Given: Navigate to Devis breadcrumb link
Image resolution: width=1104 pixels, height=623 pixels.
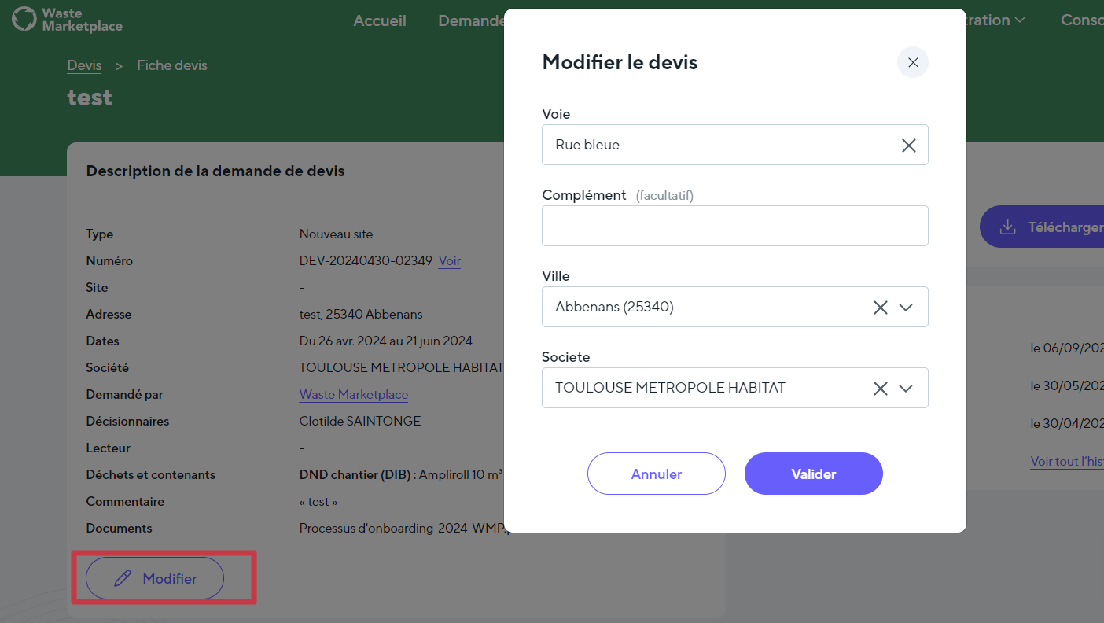Looking at the screenshot, I should point(84,65).
